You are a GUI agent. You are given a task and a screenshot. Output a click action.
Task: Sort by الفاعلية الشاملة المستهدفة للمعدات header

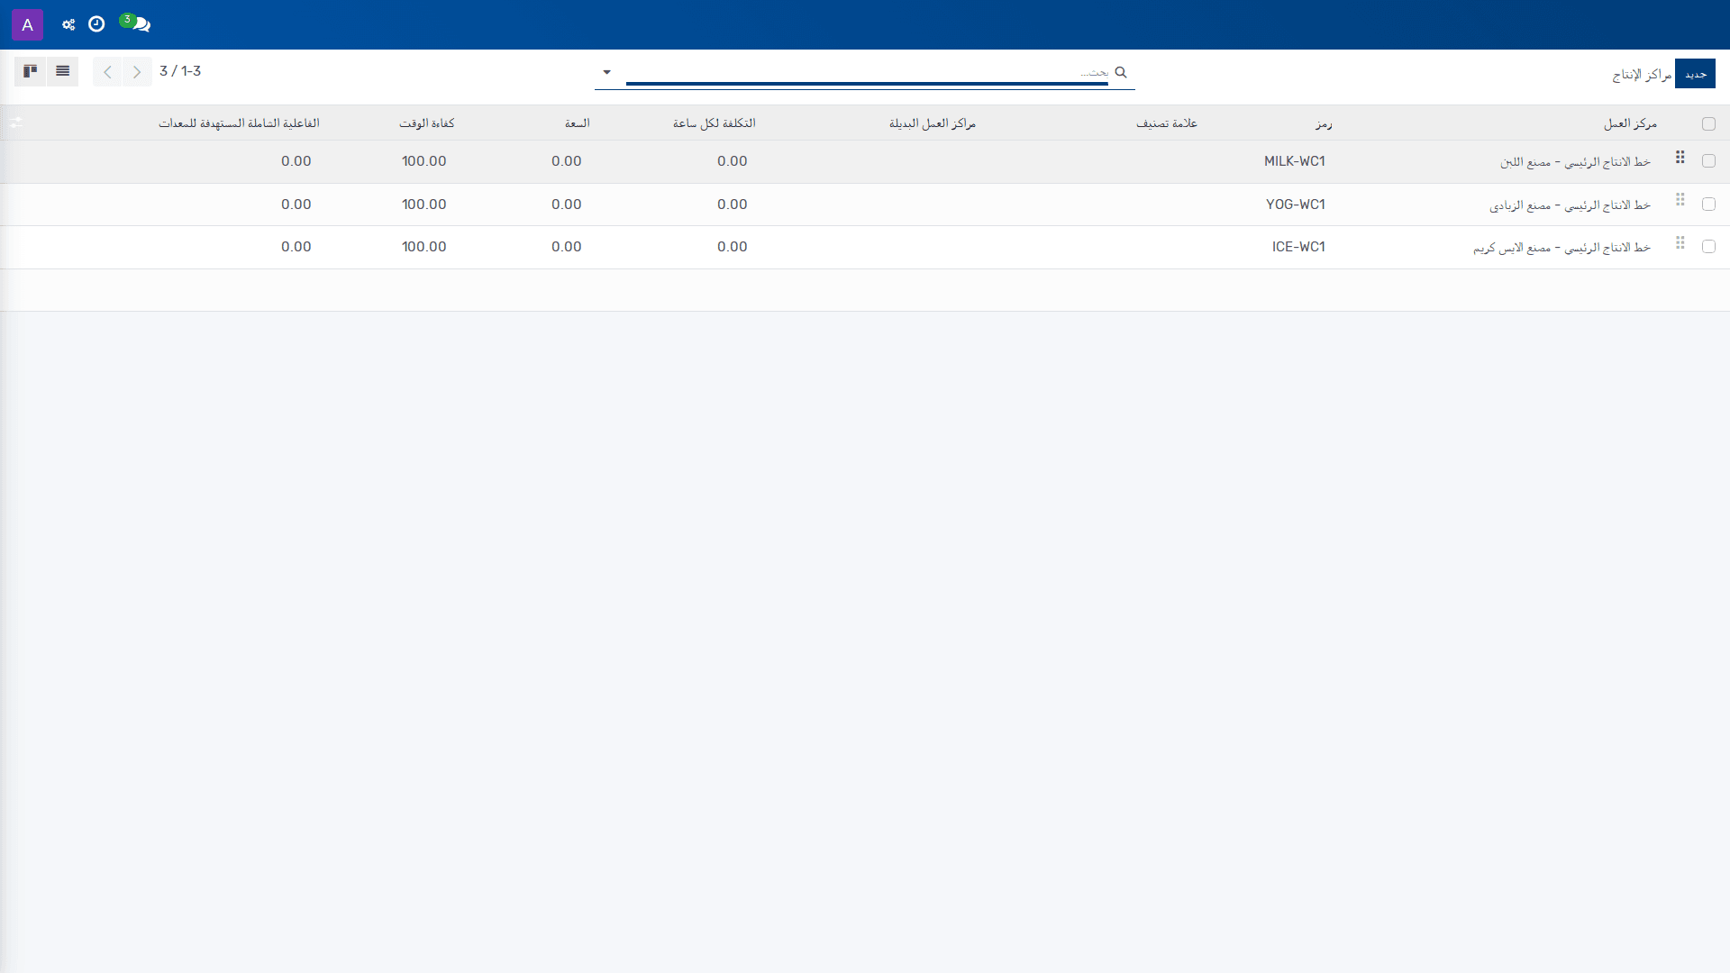[240, 123]
